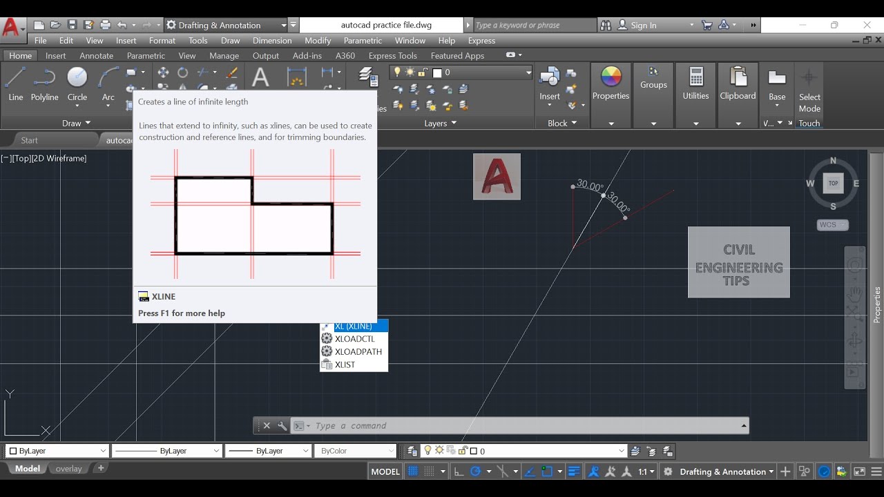Select XL (XLINE) from suggestion list

point(354,326)
